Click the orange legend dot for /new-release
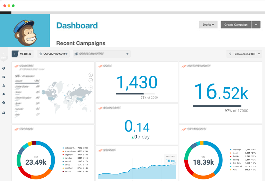 click(x=63, y=151)
